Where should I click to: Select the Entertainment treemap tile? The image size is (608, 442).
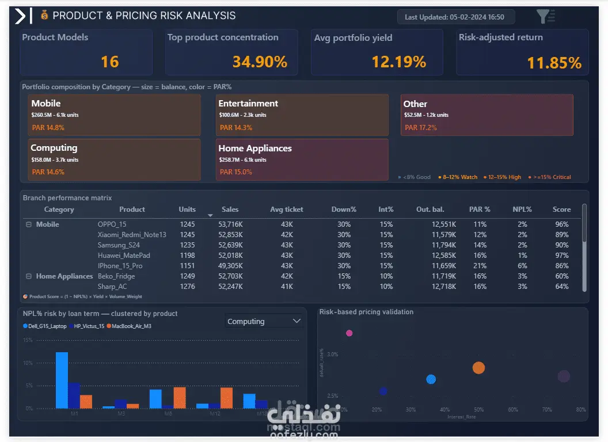(x=302, y=115)
